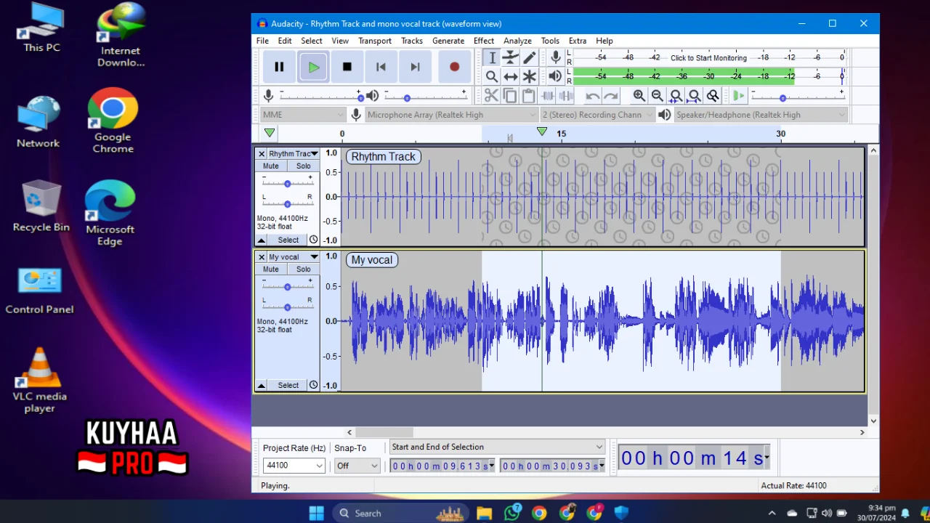Click the Zoom Toggle icon
The width and height of the screenshot is (930, 523).
[713, 96]
